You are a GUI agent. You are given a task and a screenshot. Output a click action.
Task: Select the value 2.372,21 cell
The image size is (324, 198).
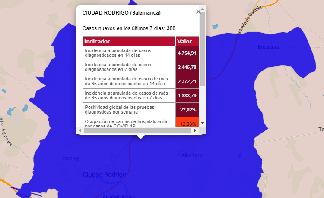(187, 81)
